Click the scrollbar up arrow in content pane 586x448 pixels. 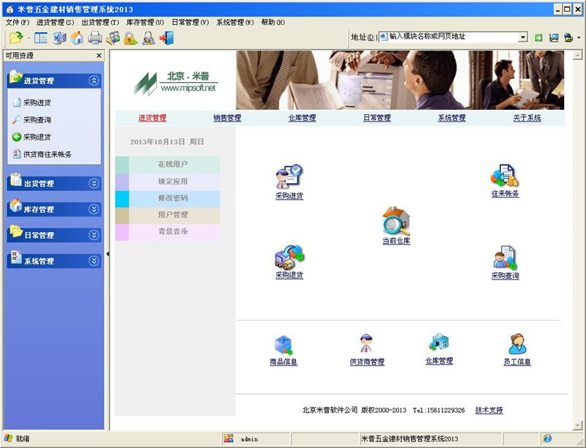click(x=578, y=55)
